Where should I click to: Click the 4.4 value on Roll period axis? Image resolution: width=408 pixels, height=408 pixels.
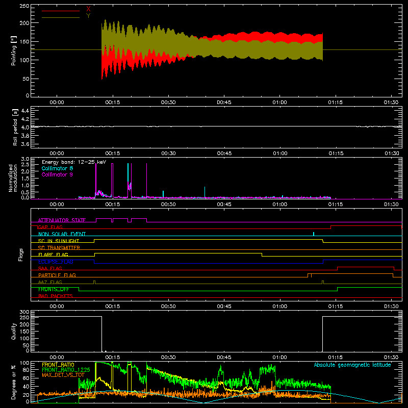[25, 111]
